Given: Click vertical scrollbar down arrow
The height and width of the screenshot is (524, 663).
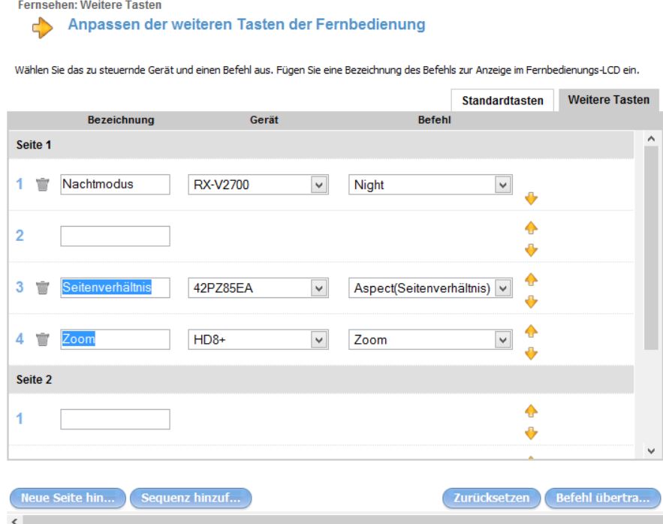Looking at the screenshot, I should click(x=651, y=450).
